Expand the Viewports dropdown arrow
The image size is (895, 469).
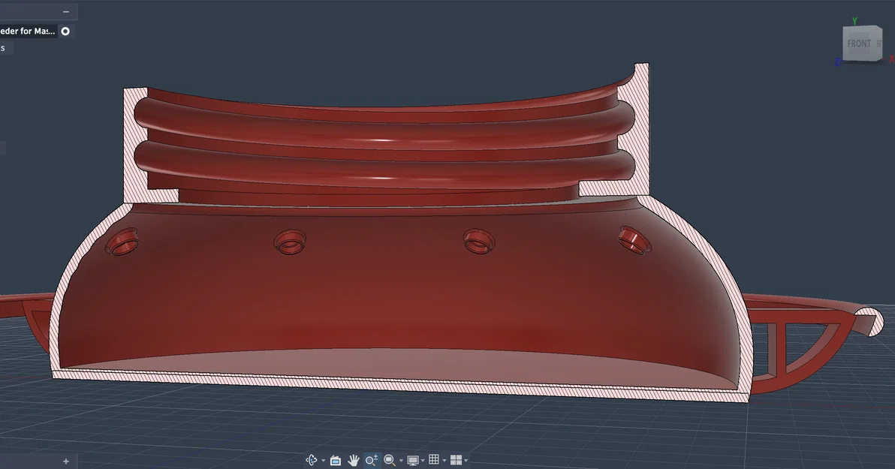(466, 461)
